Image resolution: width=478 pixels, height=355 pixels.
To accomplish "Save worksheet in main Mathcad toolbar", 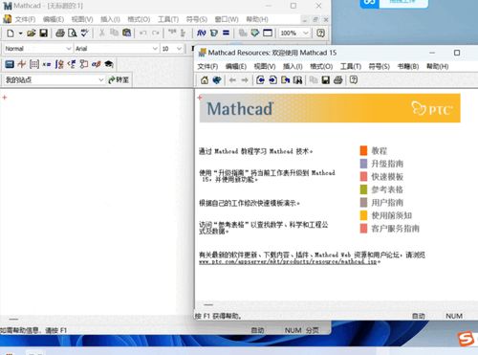I will tap(43, 33).
